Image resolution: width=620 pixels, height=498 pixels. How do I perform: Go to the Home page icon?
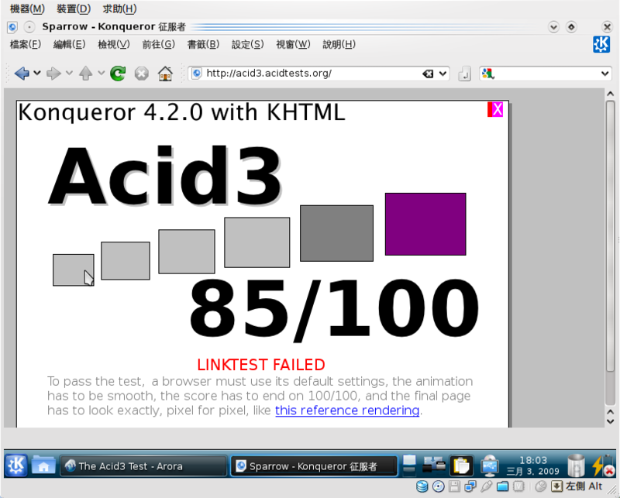tap(164, 74)
